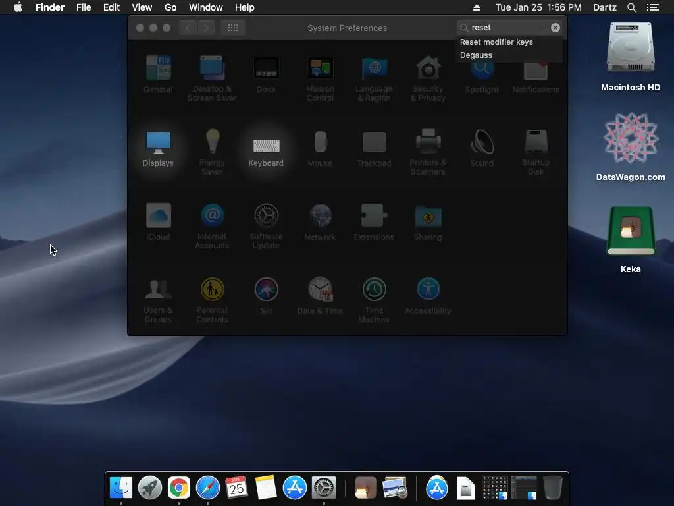Click into the System Preferences search field

[507, 28]
